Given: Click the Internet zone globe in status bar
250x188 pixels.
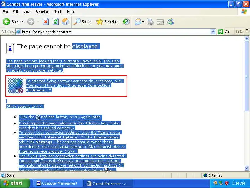Looking at the screenshot, I should (x=206, y=175).
